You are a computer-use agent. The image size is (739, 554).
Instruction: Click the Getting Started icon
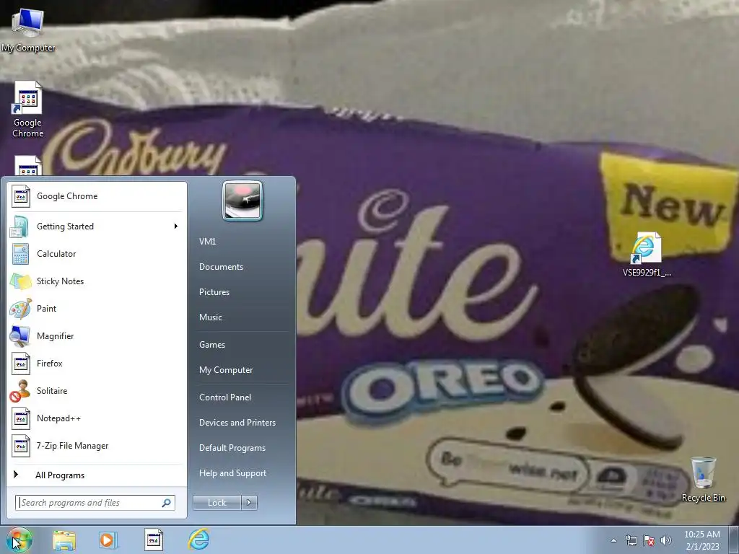click(x=20, y=227)
